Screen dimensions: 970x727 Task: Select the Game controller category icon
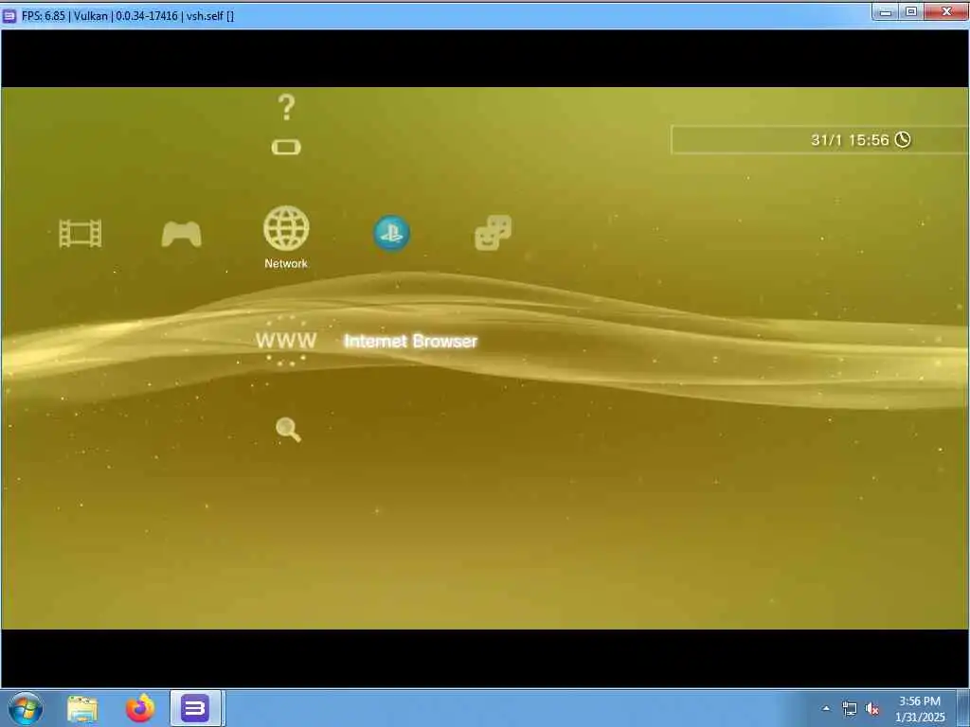click(x=181, y=235)
